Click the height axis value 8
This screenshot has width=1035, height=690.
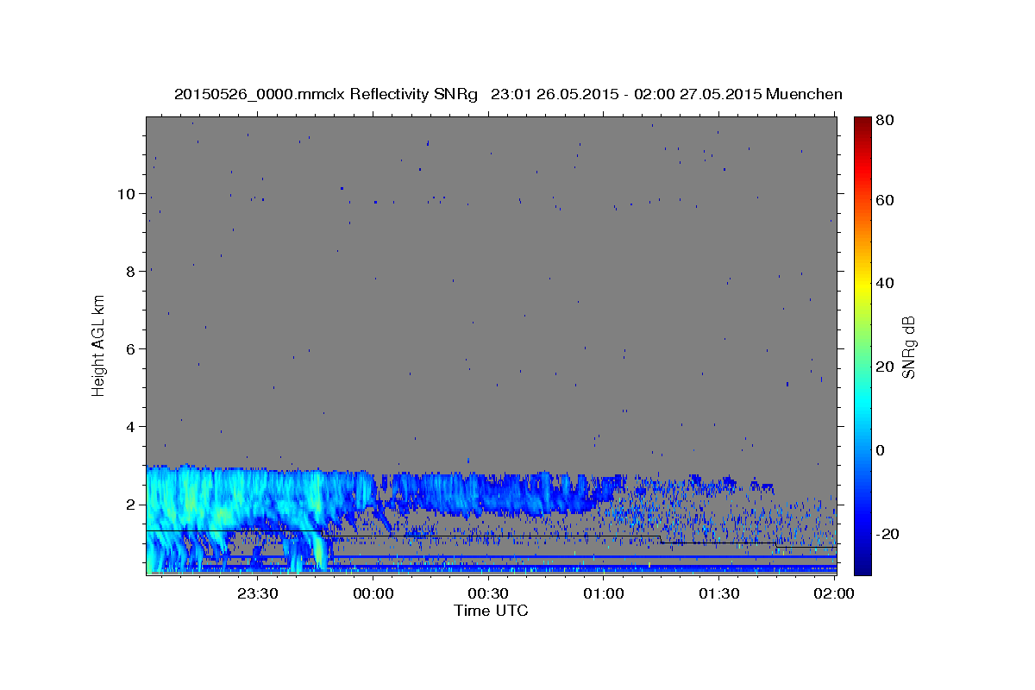coord(131,271)
